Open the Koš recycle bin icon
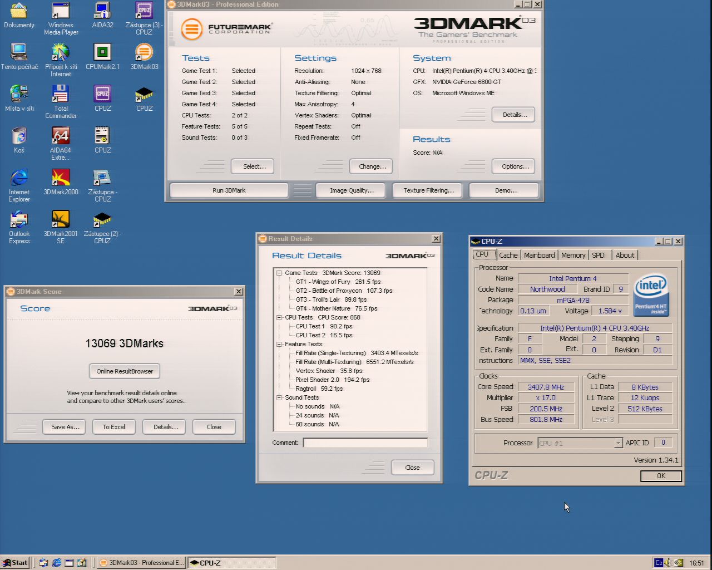712x570 pixels. [x=19, y=140]
